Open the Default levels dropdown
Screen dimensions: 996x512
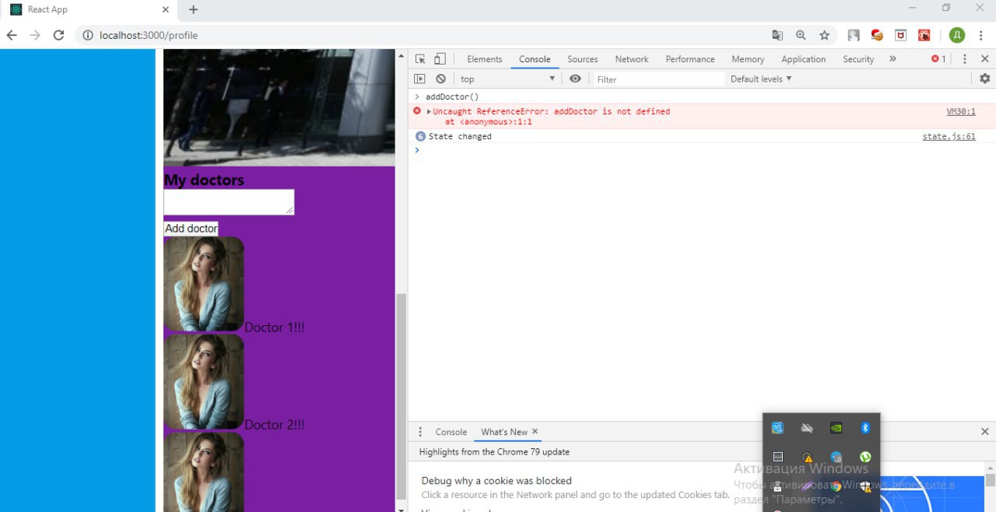pos(761,79)
